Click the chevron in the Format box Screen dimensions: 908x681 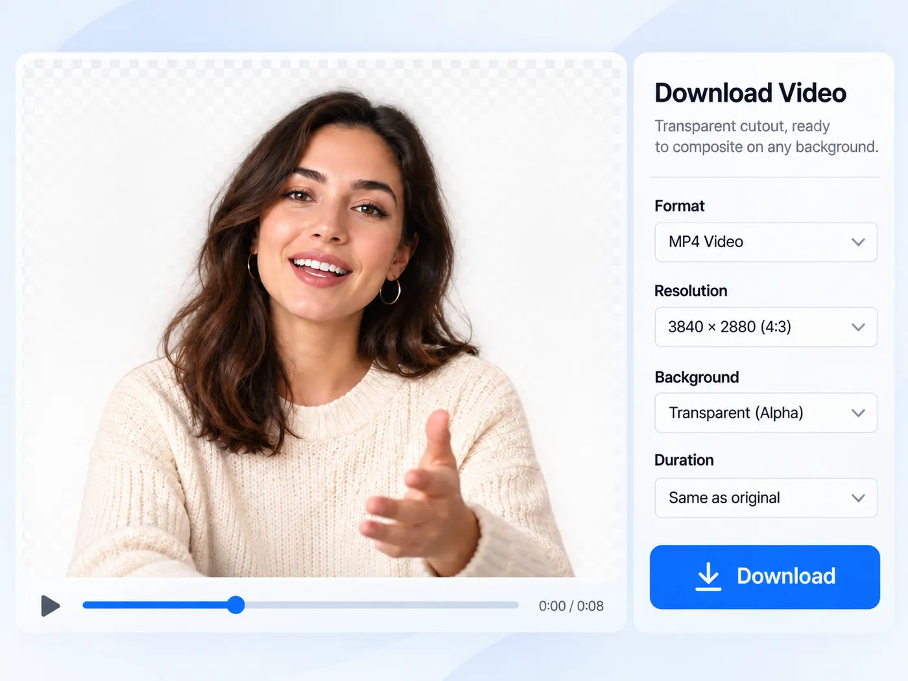858,242
